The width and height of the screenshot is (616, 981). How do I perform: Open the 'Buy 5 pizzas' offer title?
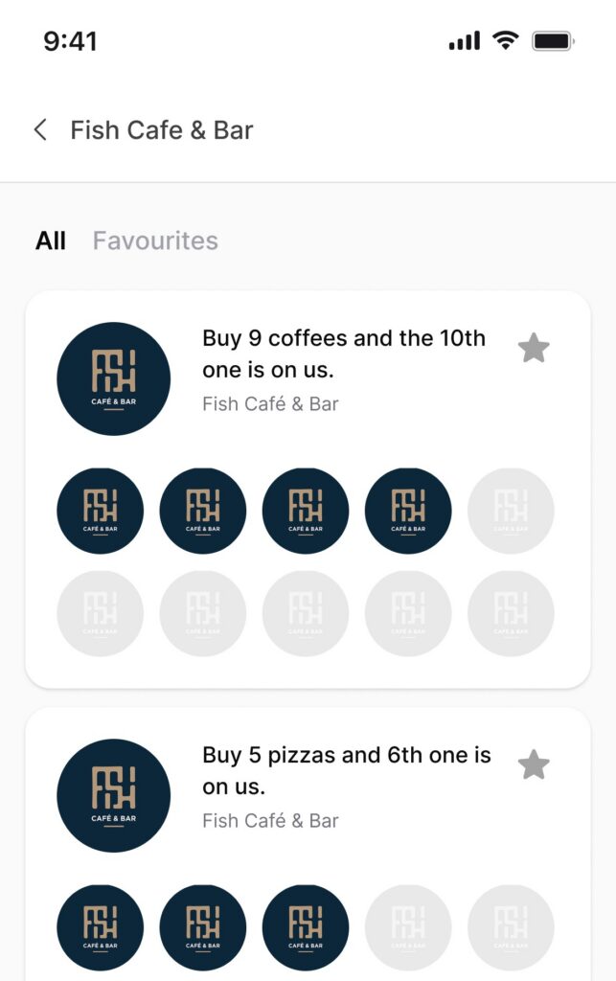click(x=347, y=770)
